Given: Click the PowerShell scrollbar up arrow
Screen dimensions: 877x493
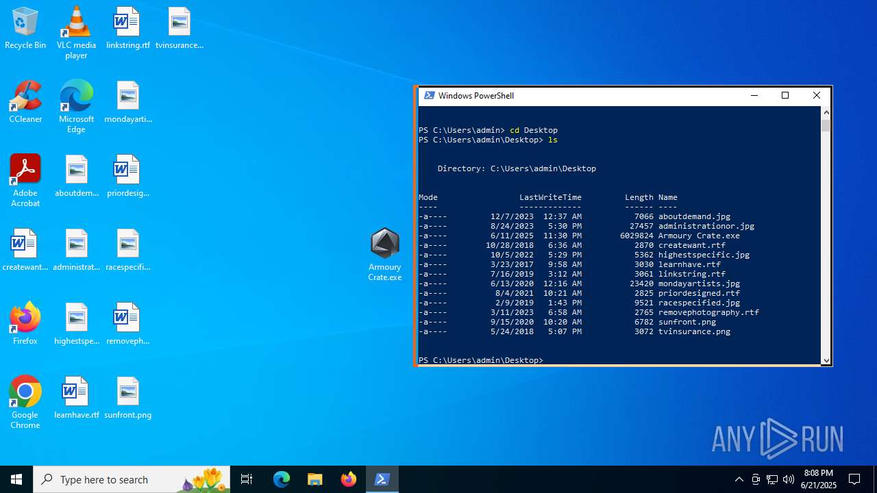Looking at the screenshot, I should 826,112.
